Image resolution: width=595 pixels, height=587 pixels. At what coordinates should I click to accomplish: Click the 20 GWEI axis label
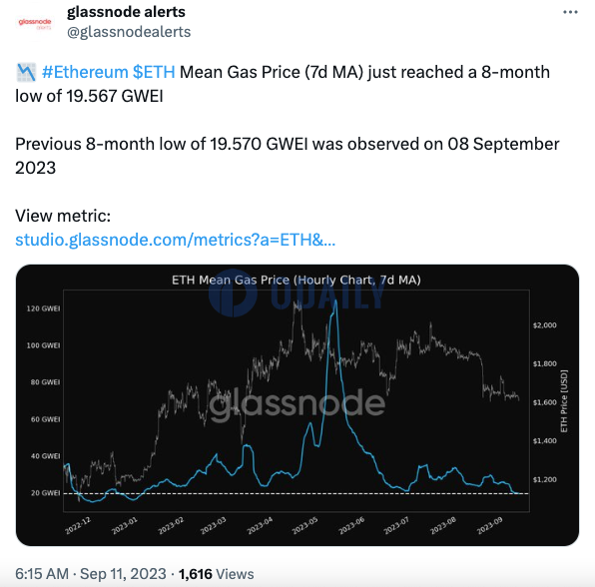[45, 493]
